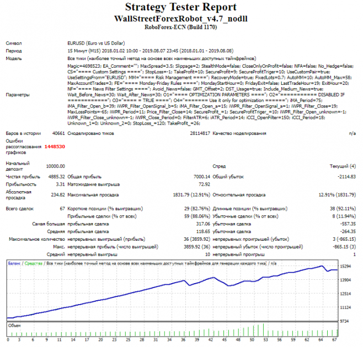This screenshot has width=363, height=347.
Task: Select the total trades value 67
Action: coord(62,209)
